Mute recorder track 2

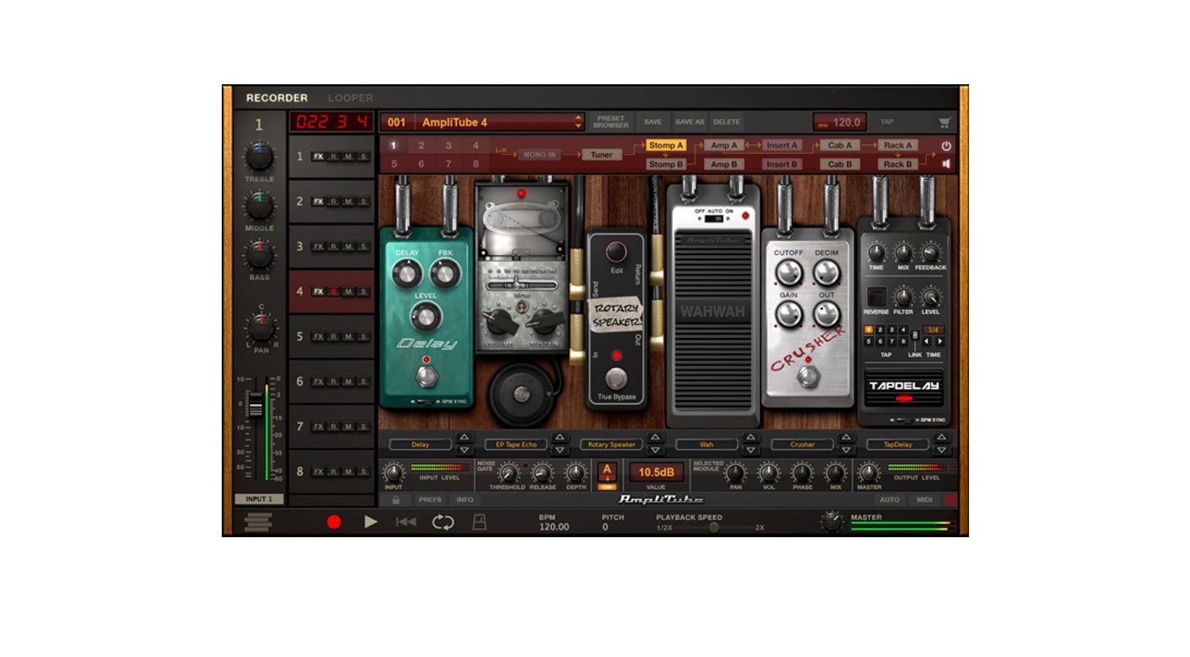(x=348, y=202)
